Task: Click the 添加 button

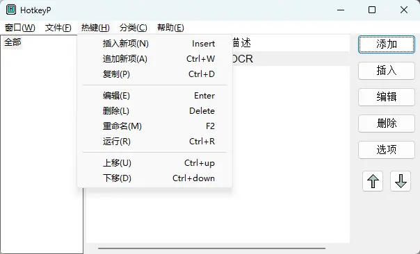Action: [x=387, y=44]
